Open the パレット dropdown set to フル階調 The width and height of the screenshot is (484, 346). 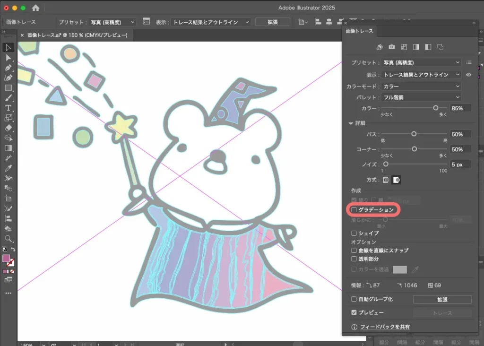[421, 97]
